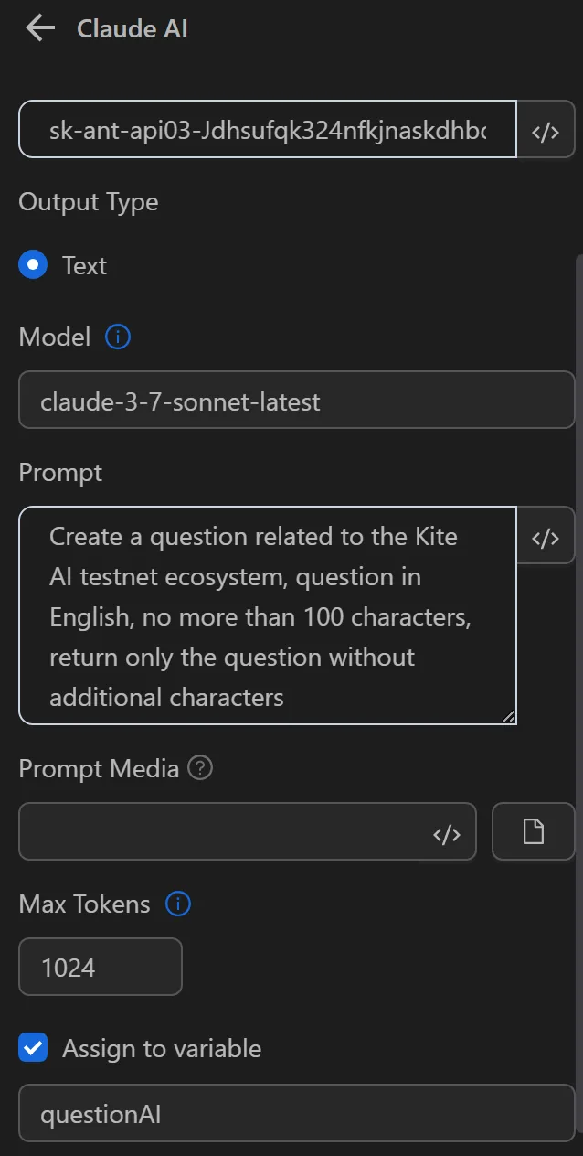Uncheck the Assign to variable checkbox
Screen dimensions: 583x1156
[x=33, y=1047]
